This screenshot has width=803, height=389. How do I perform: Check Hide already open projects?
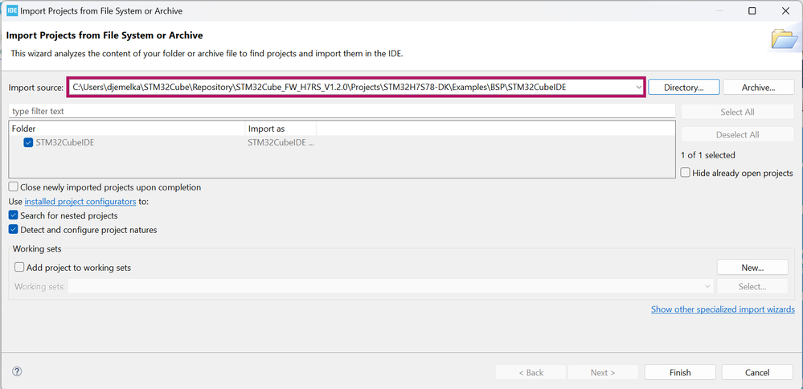(x=685, y=173)
